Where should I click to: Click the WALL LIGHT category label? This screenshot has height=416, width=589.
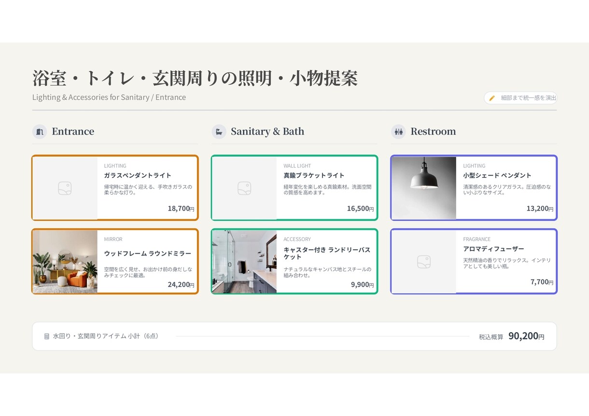click(x=297, y=166)
